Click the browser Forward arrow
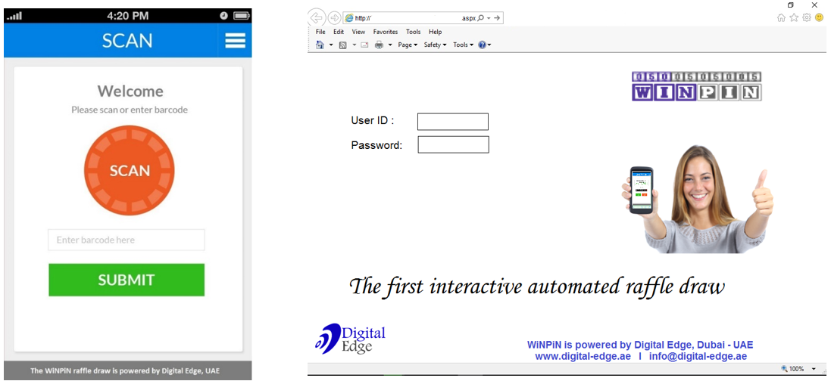Image resolution: width=831 pixels, height=381 pixels. [x=334, y=18]
